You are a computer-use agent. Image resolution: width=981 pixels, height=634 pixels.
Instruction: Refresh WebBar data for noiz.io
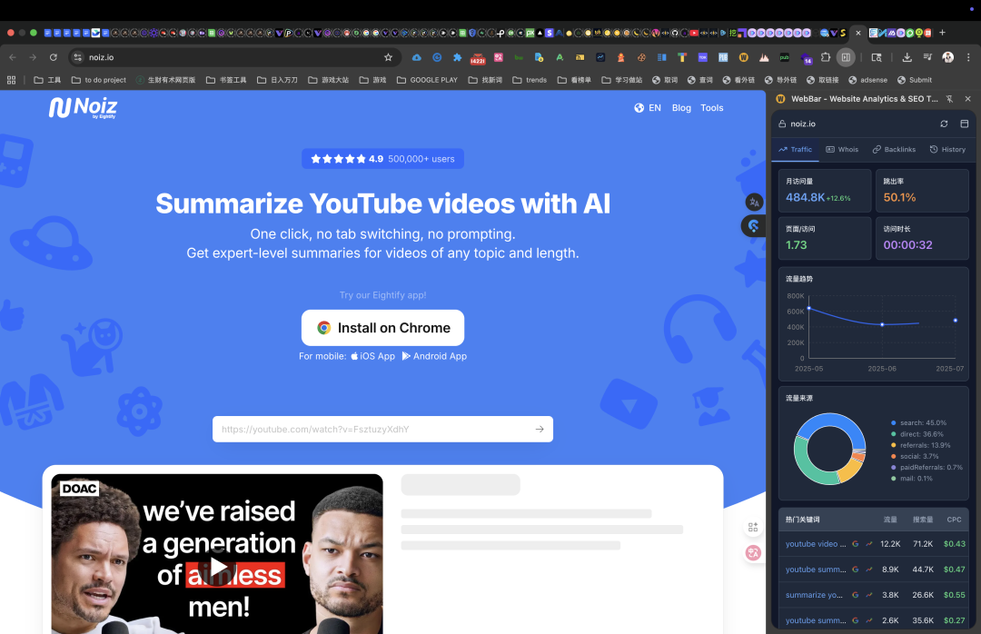pyautogui.click(x=944, y=124)
